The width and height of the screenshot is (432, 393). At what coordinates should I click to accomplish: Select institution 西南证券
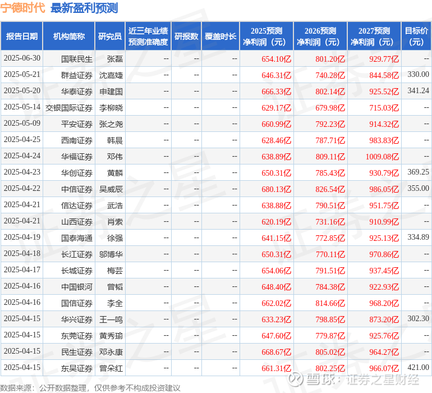click(x=77, y=140)
